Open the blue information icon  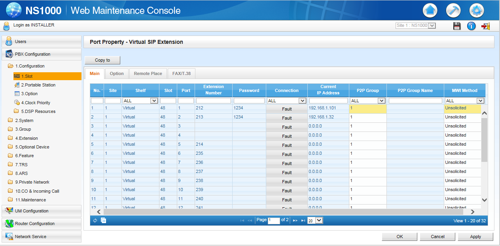pos(471,26)
